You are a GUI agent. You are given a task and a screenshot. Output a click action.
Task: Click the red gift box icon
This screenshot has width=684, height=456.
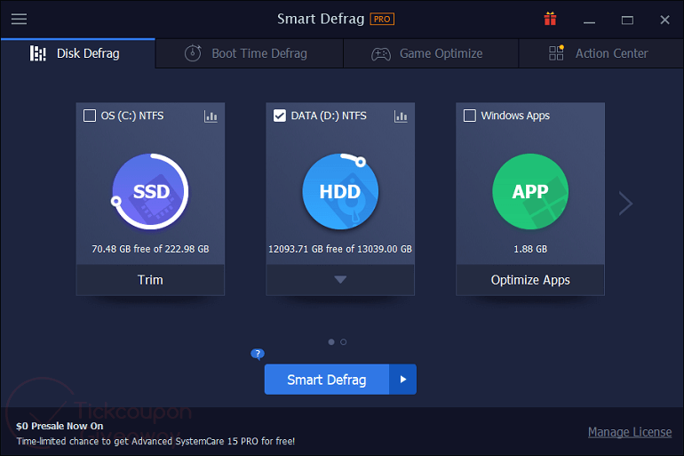[550, 19]
